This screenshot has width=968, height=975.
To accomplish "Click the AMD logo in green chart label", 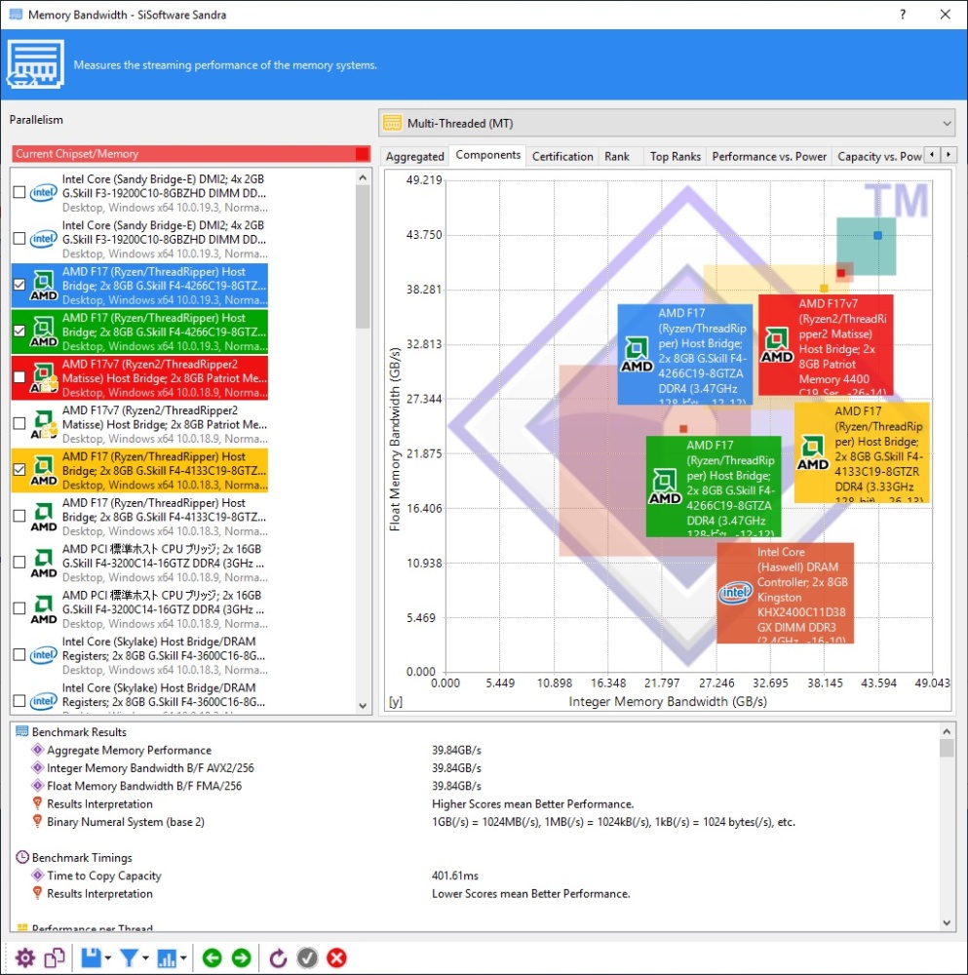I will (x=665, y=487).
